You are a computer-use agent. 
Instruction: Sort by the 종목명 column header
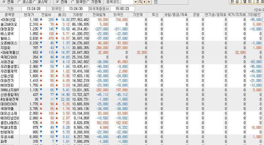click(10, 15)
